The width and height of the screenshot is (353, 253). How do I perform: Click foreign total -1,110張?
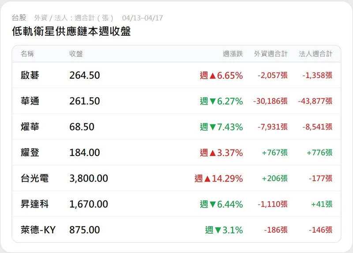[273, 204]
